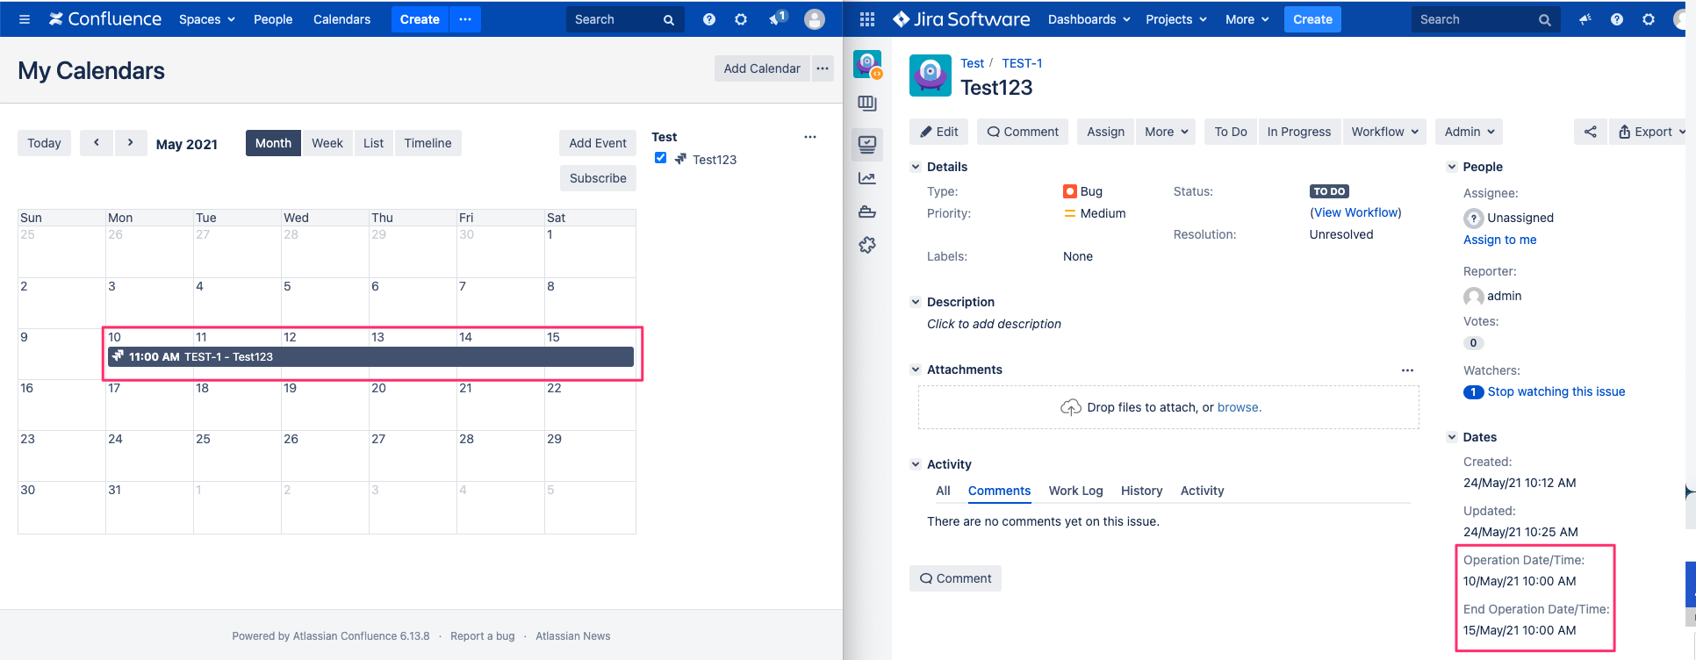1696x660 pixels.
Task: Open Create ellipsis in Confluence header
Action: click(465, 19)
